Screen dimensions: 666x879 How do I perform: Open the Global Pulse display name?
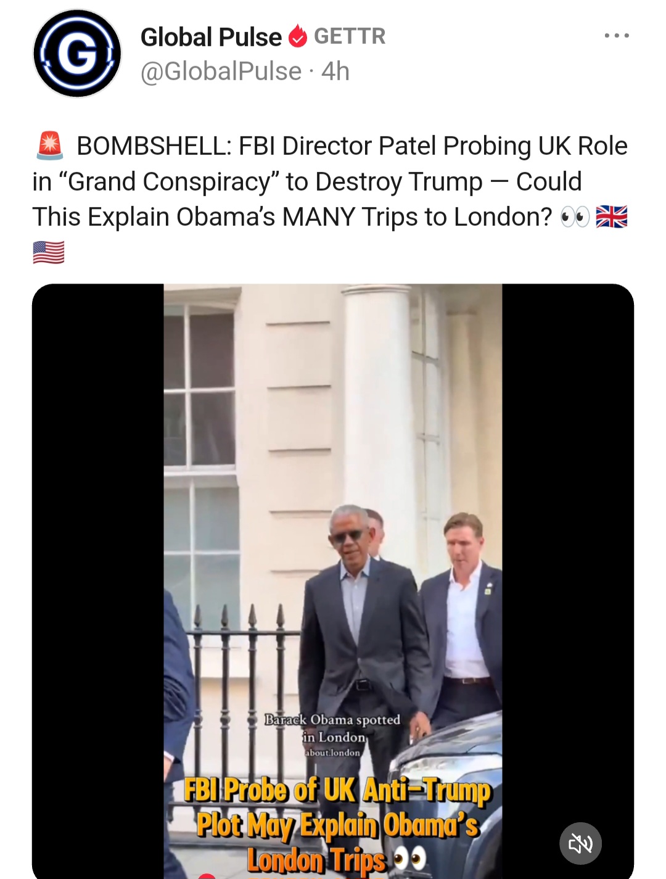[x=211, y=37]
